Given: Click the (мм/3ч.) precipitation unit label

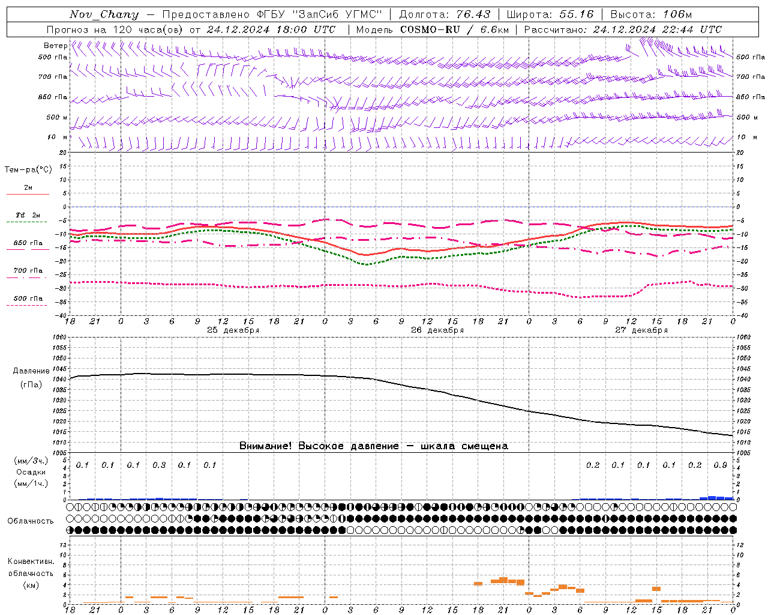Looking at the screenshot, I should (31, 461).
